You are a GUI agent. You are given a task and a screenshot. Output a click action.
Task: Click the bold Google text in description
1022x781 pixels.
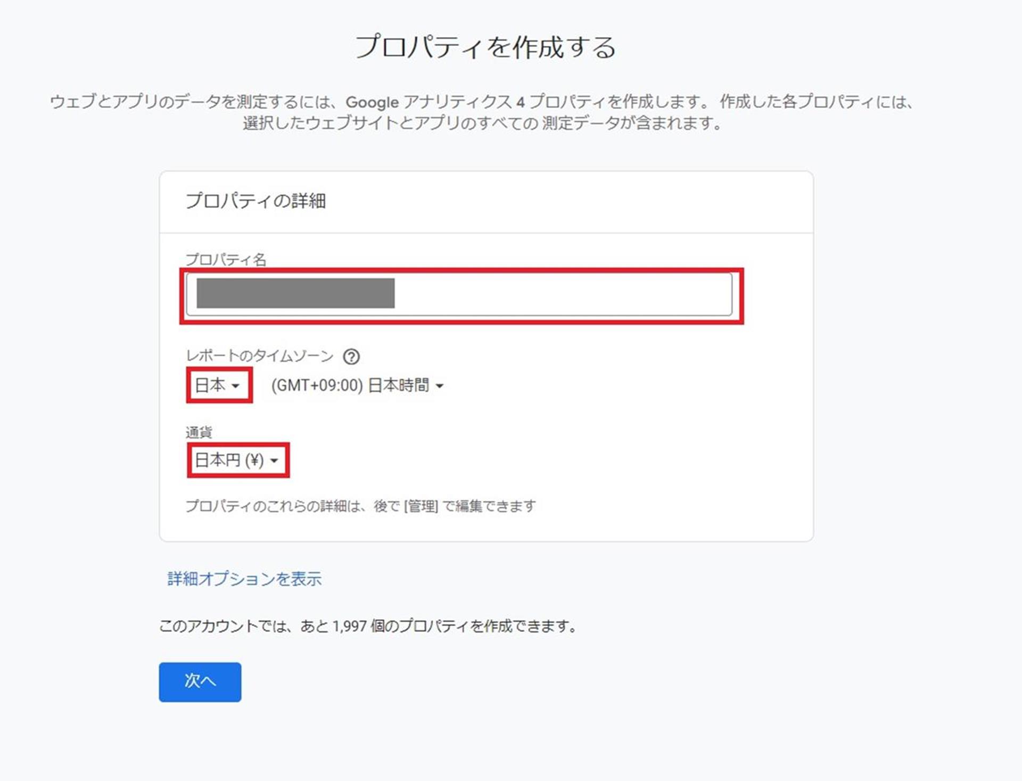click(x=372, y=102)
